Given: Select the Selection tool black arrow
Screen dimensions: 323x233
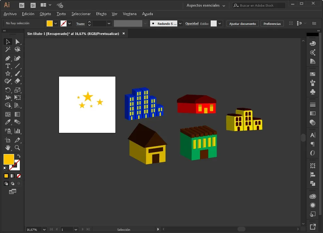Looking at the screenshot, I should pos(8,42).
